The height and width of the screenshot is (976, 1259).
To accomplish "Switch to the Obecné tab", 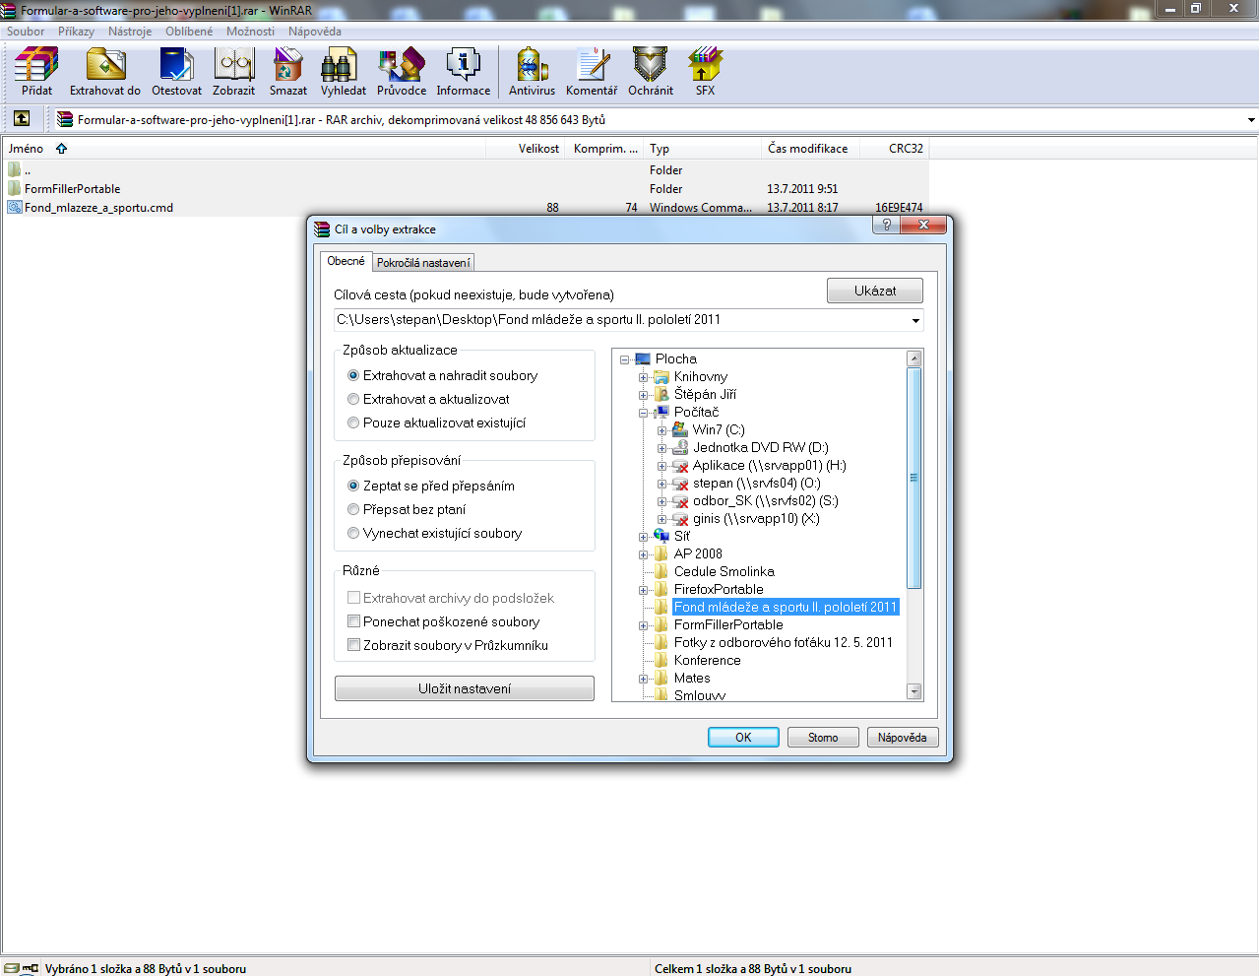I will coord(346,261).
